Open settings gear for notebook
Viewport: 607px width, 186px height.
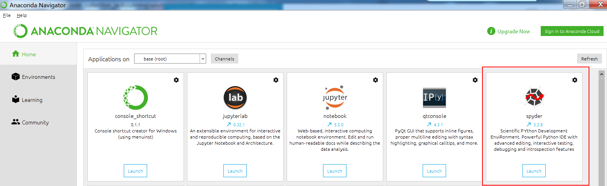pyautogui.click(x=376, y=80)
